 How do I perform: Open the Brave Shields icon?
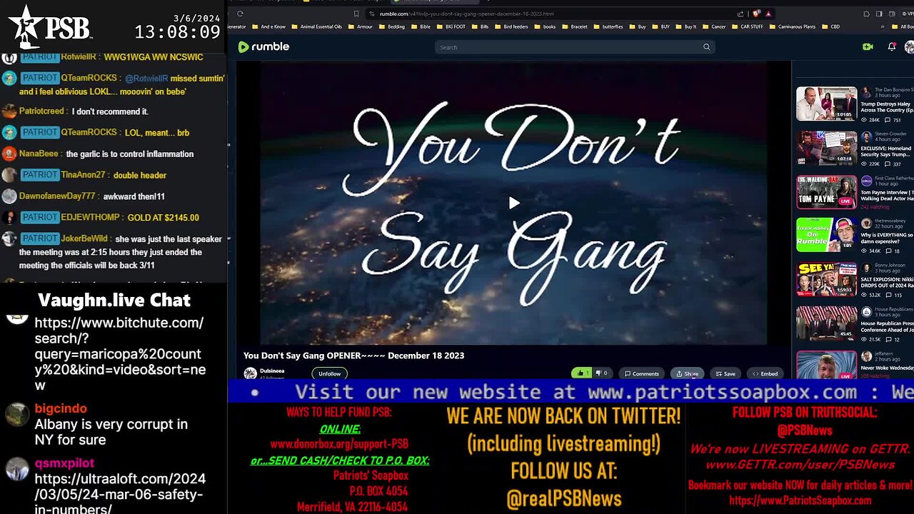[x=757, y=14]
